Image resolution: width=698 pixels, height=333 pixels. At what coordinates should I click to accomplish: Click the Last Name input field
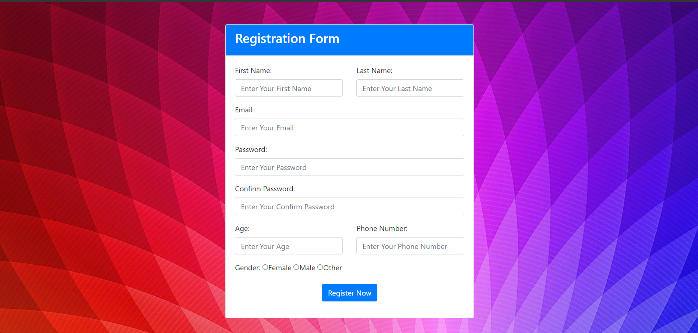[x=410, y=88]
